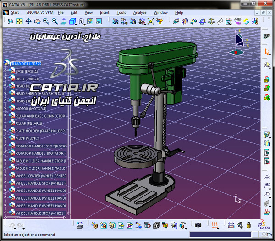Expand the PLATE (PLATE.1) tree node

point(5,138)
